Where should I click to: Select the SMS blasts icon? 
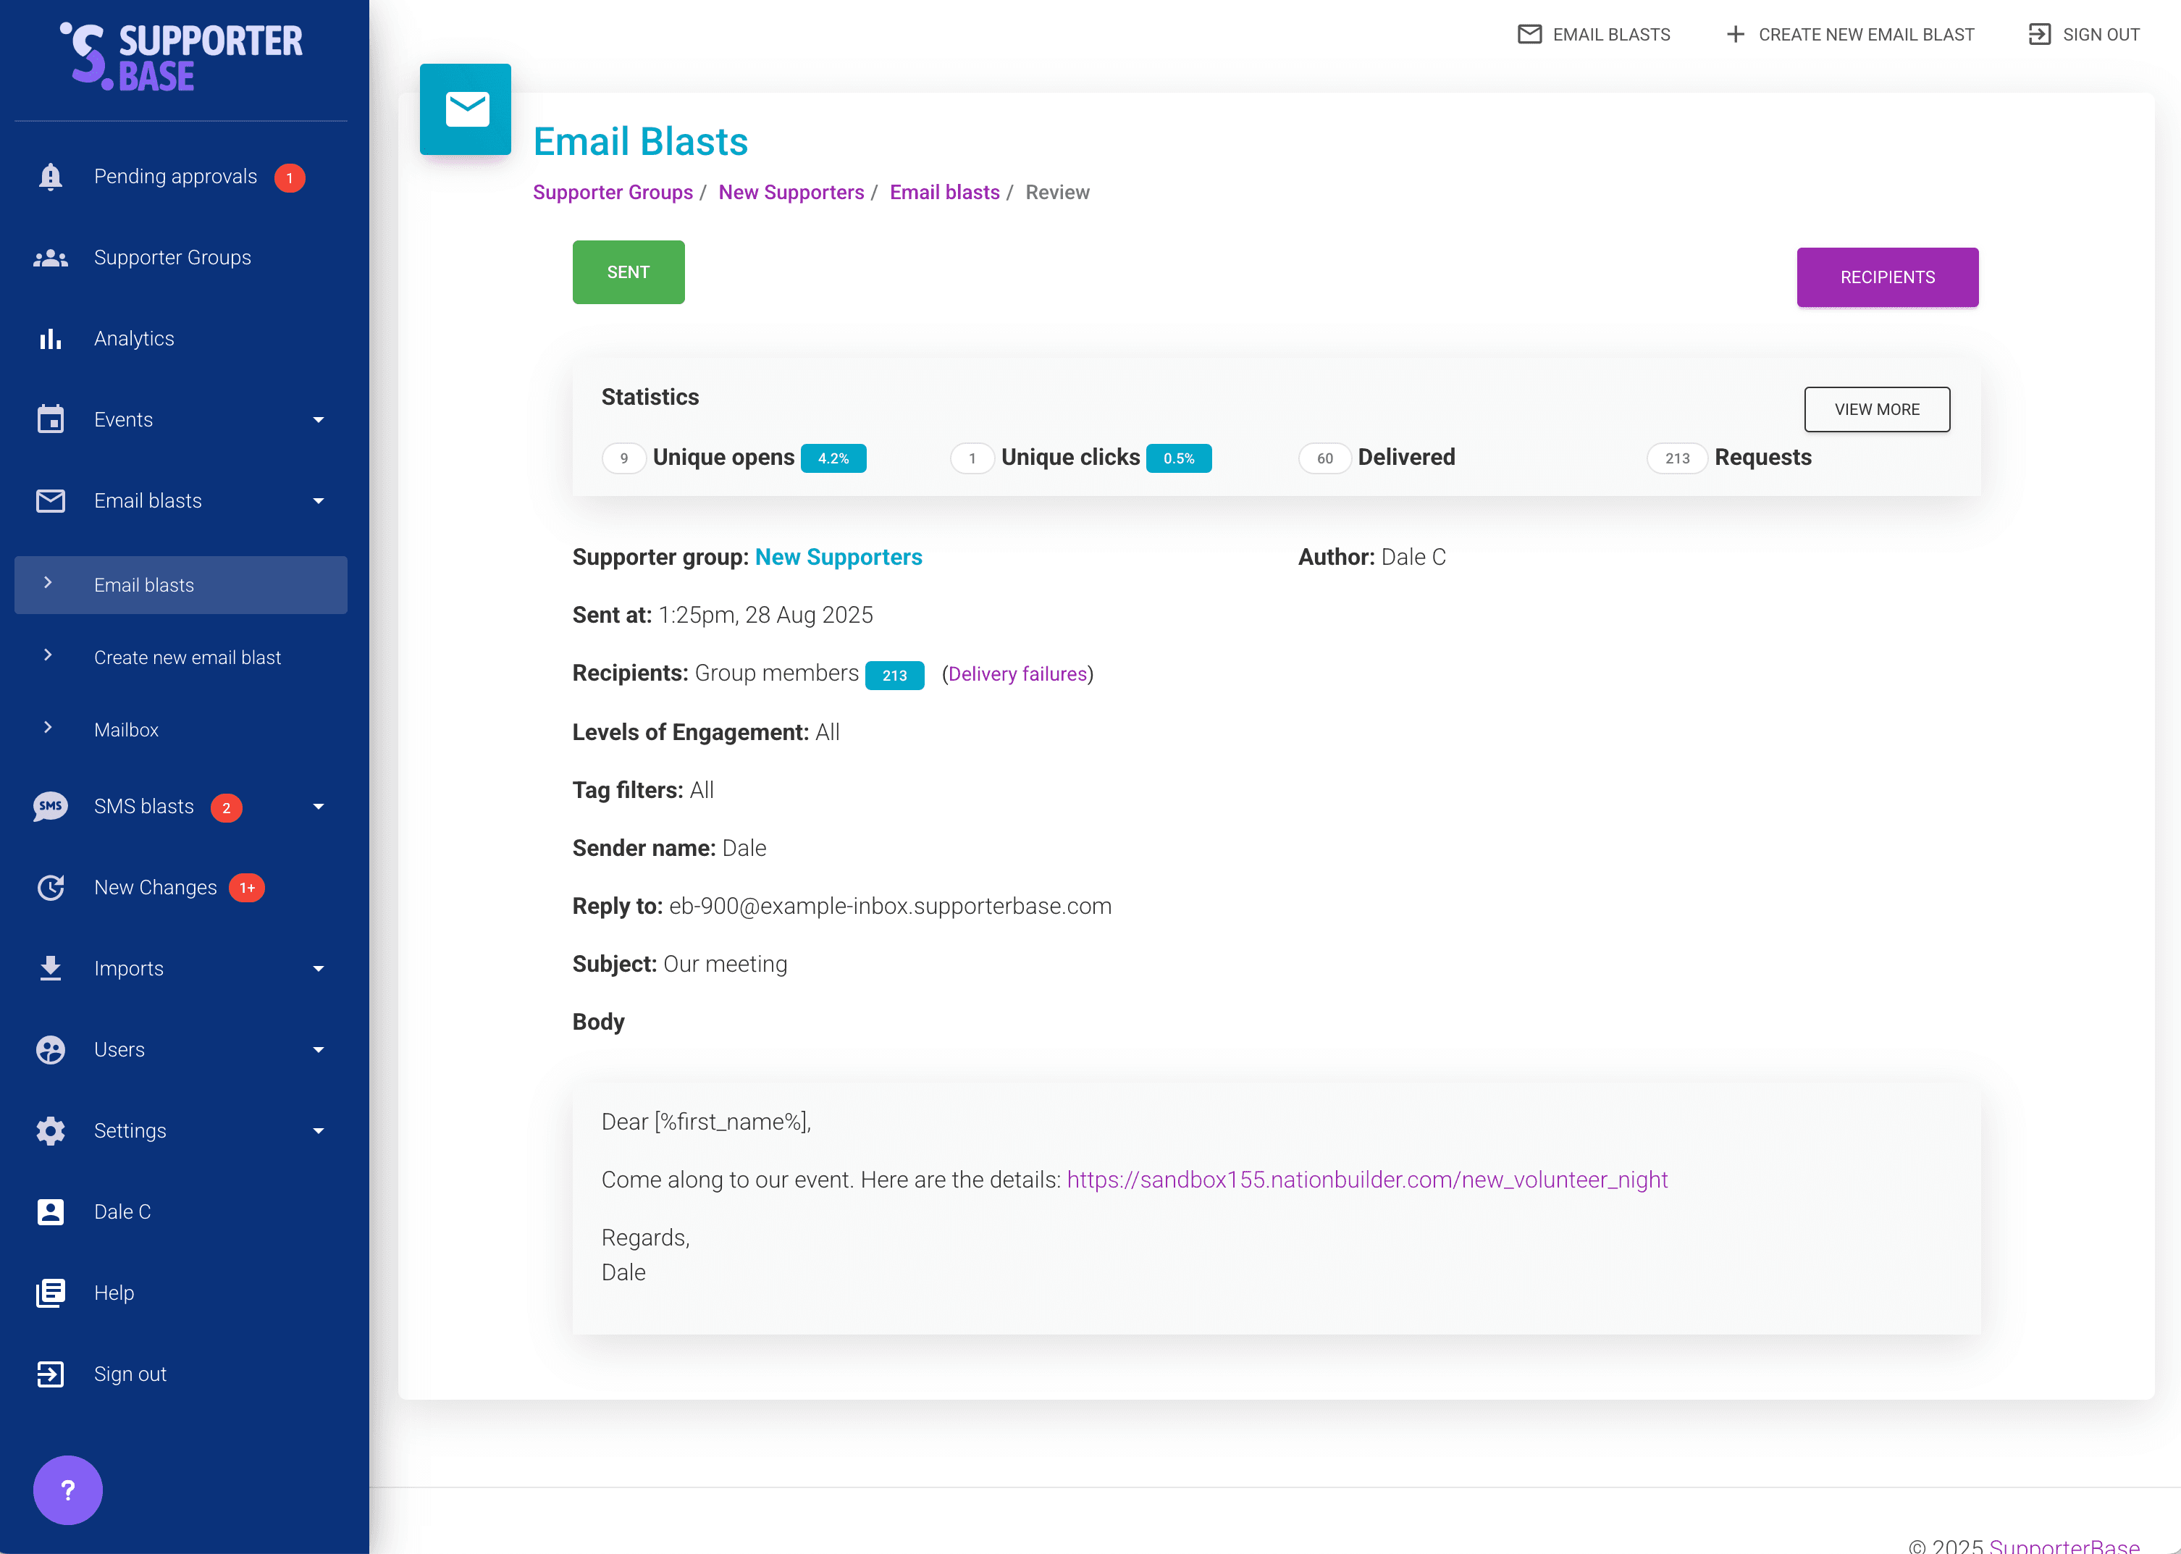(x=50, y=806)
